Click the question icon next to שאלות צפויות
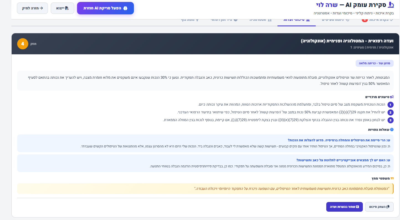The image size is (400, 220). point(392,129)
